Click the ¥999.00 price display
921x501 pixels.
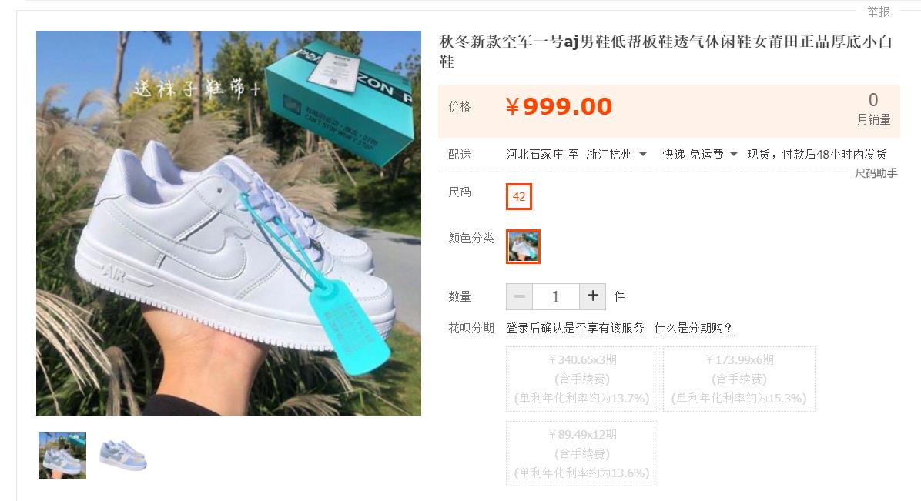click(x=558, y=106)
